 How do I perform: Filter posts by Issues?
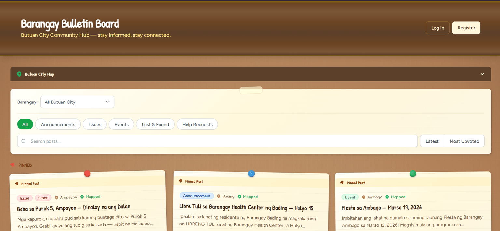95,124
